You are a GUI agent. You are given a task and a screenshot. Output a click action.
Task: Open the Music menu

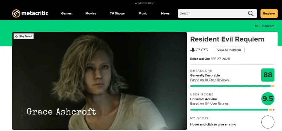[x=143, y=13]
